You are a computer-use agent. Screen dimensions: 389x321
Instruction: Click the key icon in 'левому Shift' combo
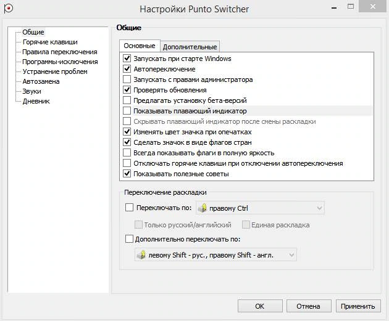(141, 254)
